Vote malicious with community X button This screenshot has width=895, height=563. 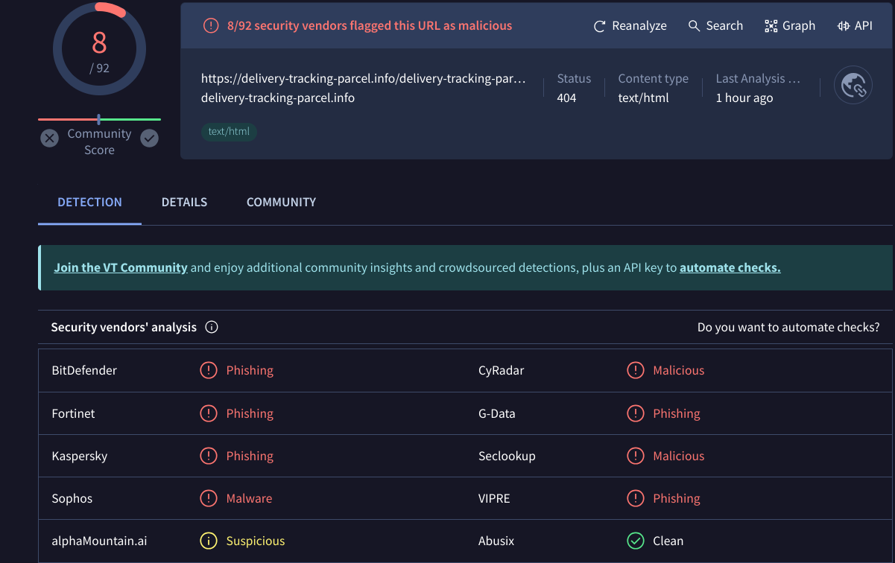[49, 139]
